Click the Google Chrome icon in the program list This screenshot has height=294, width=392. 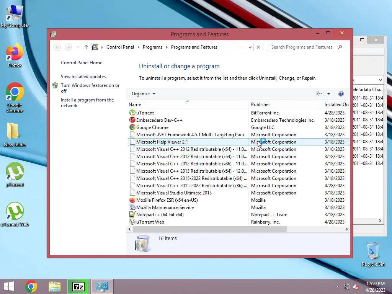click(132, 127)
